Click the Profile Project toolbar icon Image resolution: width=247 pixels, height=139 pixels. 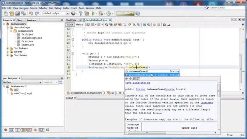coord(108,14)
